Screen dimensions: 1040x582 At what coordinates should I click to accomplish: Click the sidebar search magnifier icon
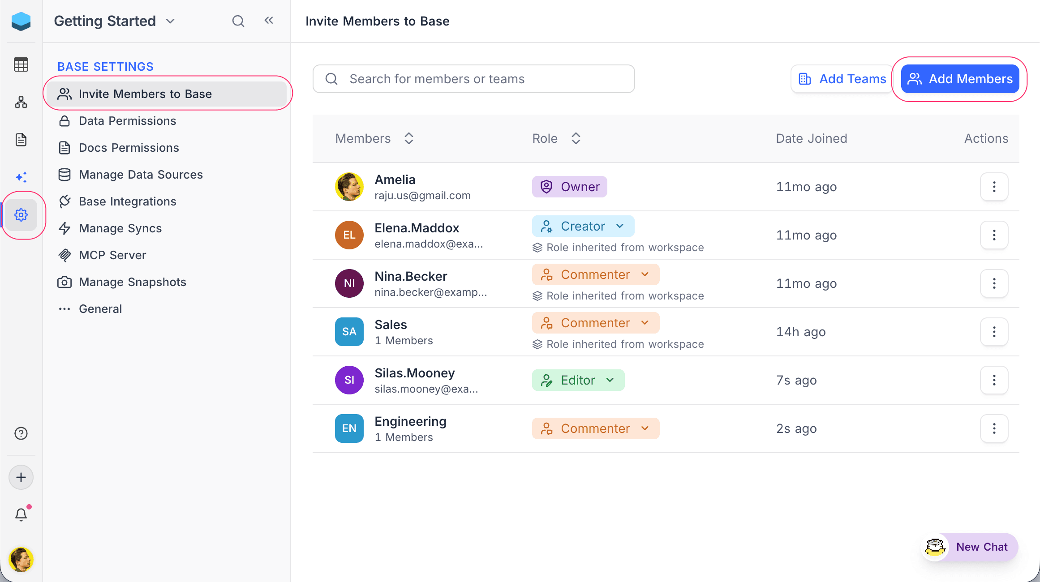pyautogui.click(x=238, y=21)
